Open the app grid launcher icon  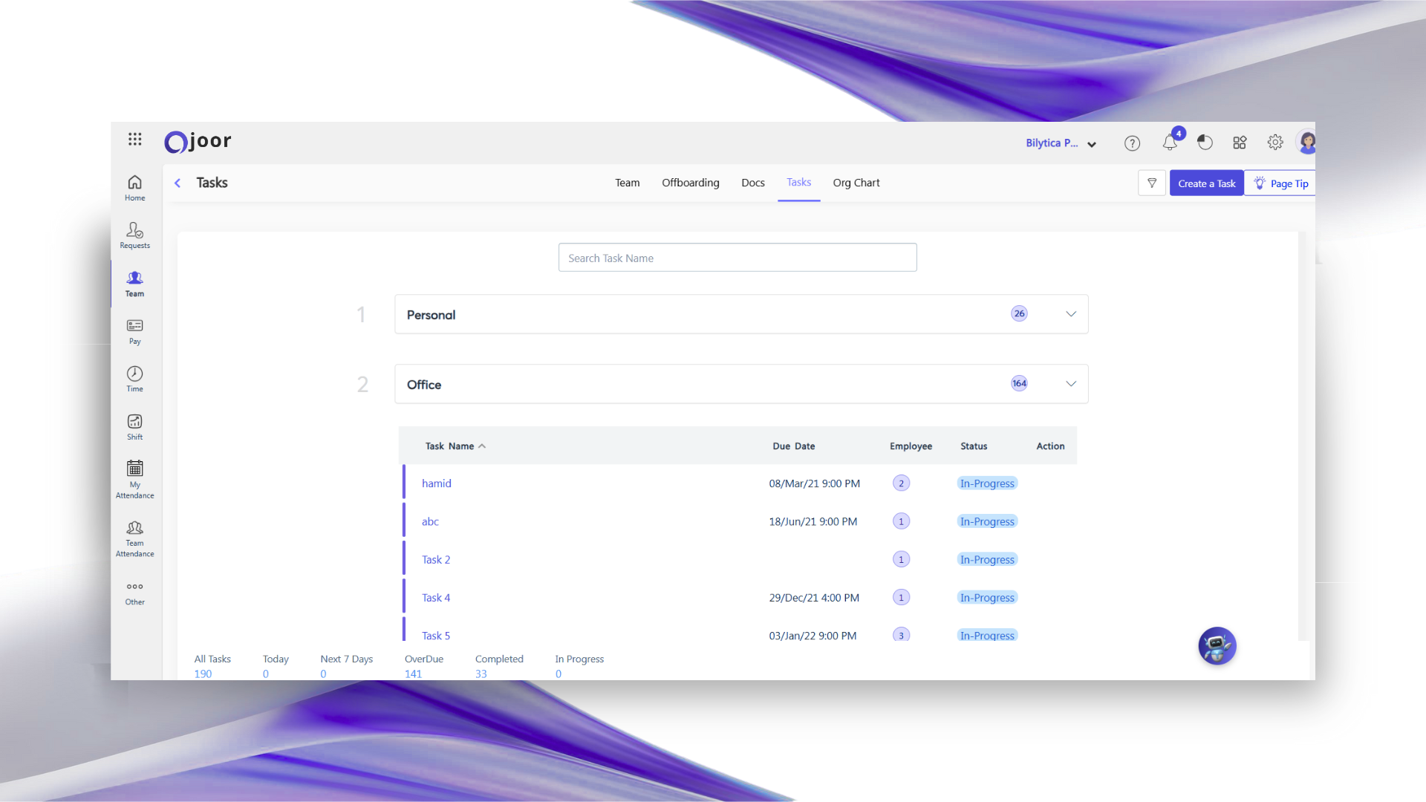tap(134, 140)
